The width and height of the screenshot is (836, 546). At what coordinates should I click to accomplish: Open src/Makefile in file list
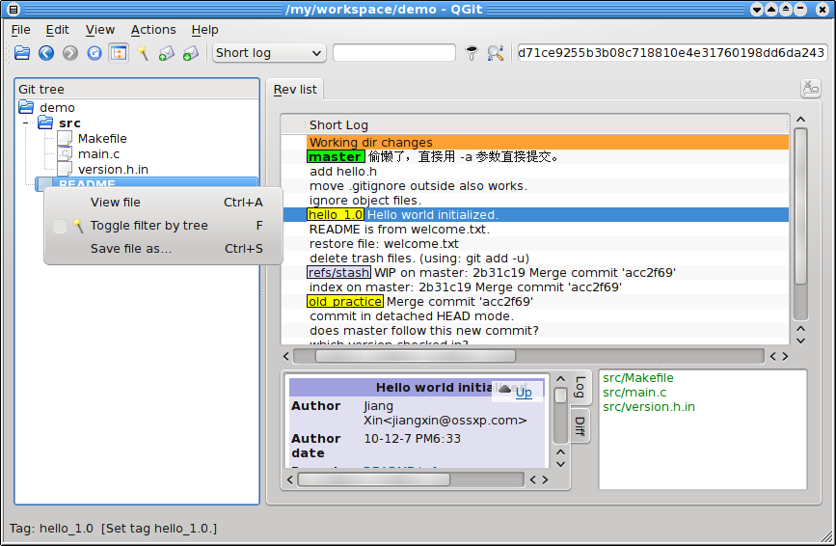(637, 378)
